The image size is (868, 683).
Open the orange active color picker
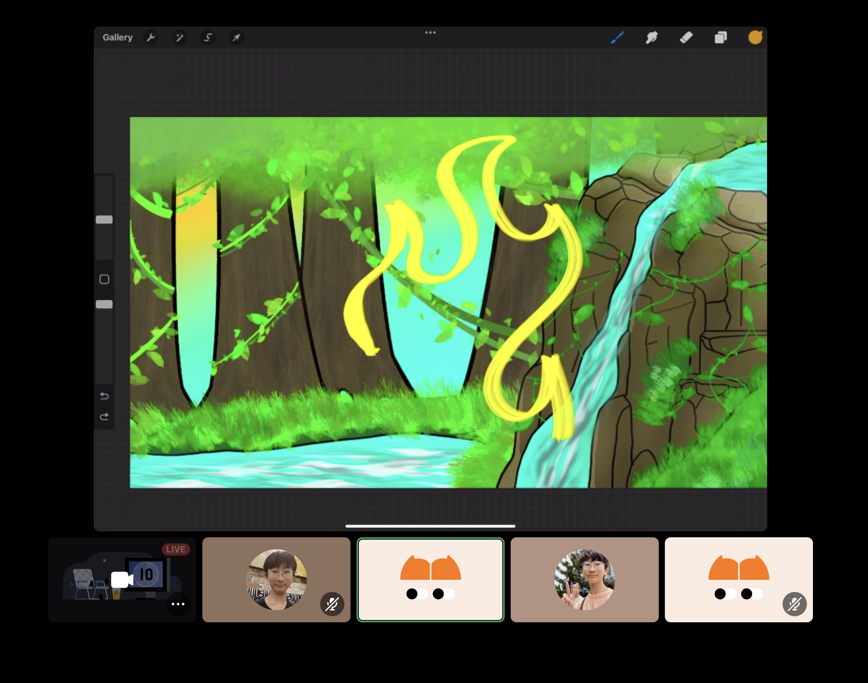point(755,38)
